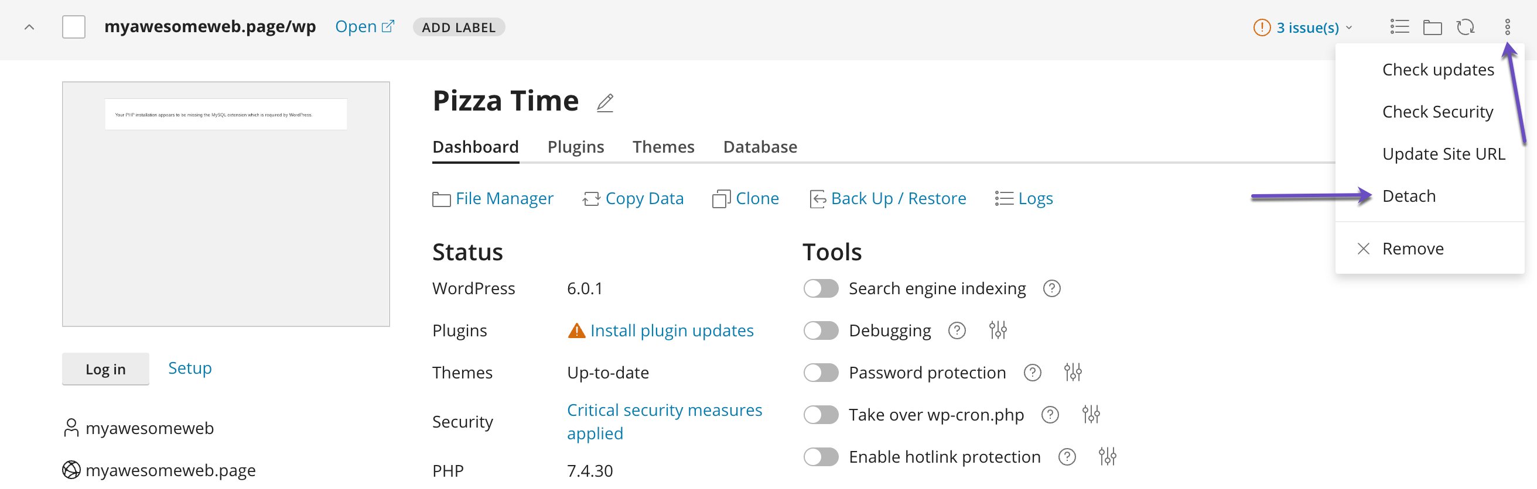
Task: Open hotlink protection settings sliders icon
Action: pyautogui.click(x=1107, y=457)
